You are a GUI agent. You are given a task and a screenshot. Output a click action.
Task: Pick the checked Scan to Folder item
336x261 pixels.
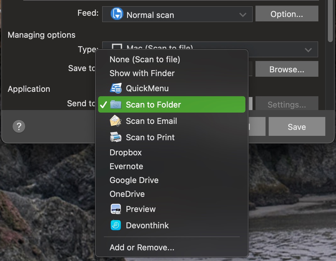coord(172,104)
